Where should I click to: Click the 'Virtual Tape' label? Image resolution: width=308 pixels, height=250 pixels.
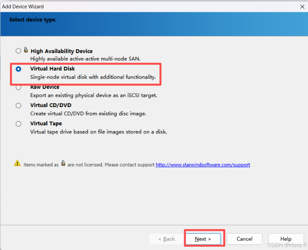tap(46, 124)
